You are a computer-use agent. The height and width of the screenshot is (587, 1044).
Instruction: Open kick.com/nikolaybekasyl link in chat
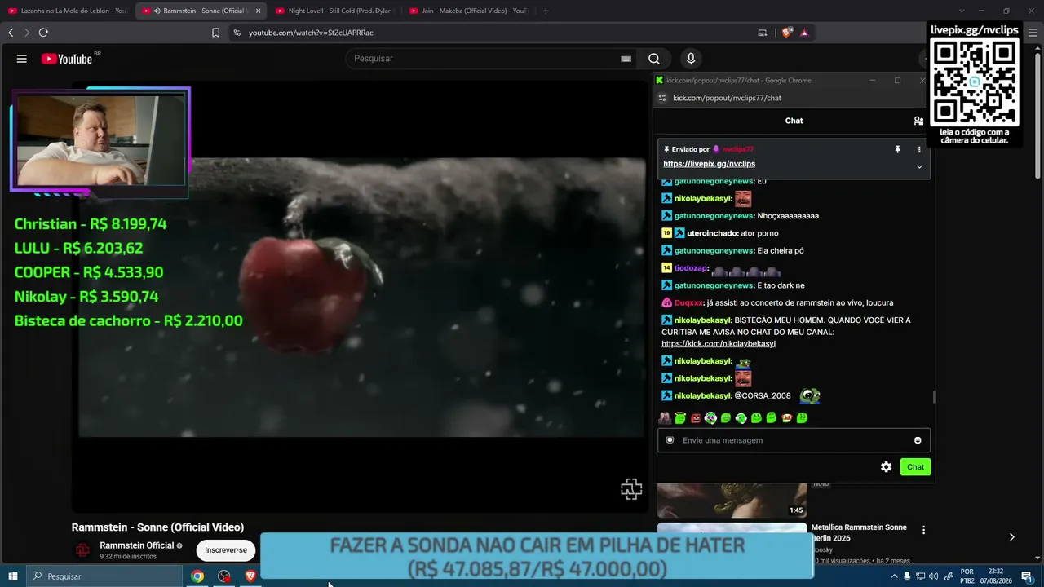tap(719, 344)
